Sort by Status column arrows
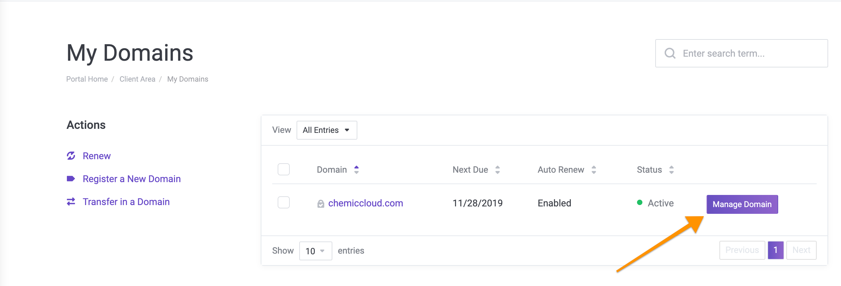This screenshot has height=286, width=841. 671,170
